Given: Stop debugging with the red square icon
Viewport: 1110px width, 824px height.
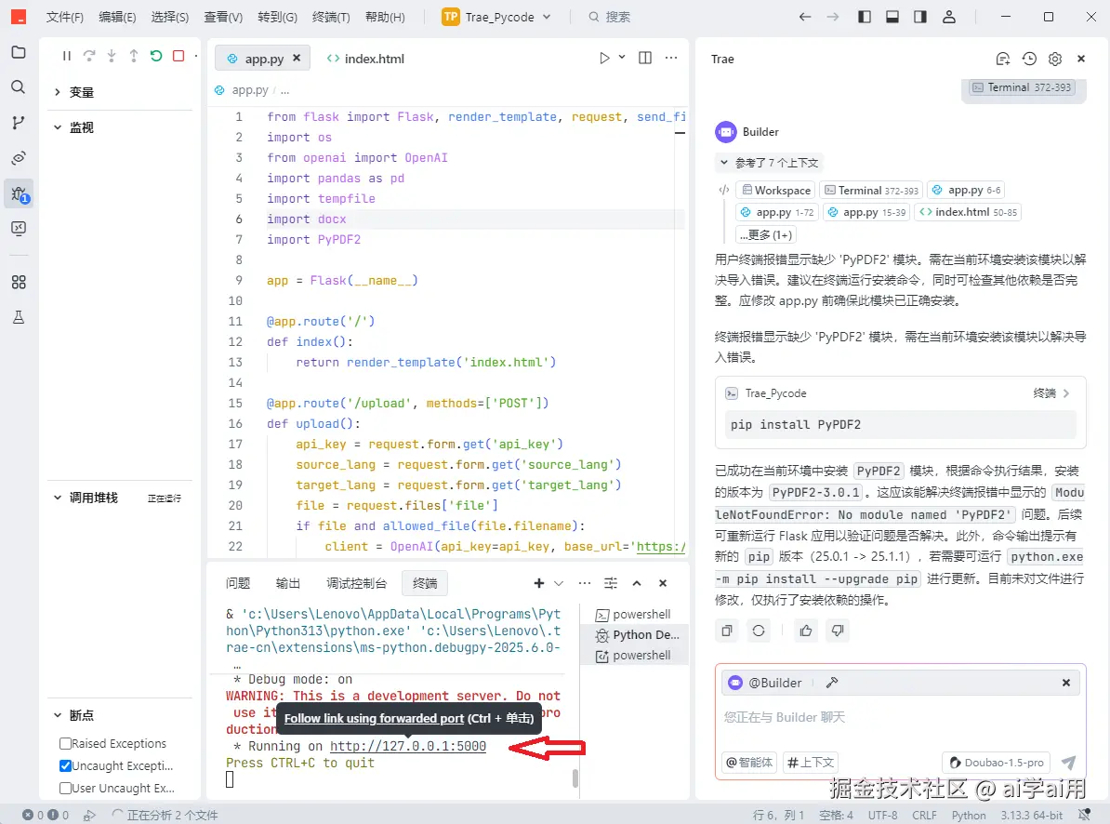Looking at the screenshot, I should 178,56.
